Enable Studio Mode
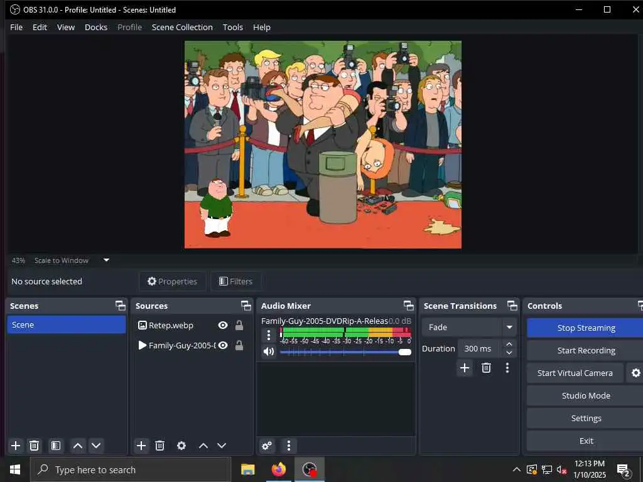The image size is (643, 482). coord(586,395)
